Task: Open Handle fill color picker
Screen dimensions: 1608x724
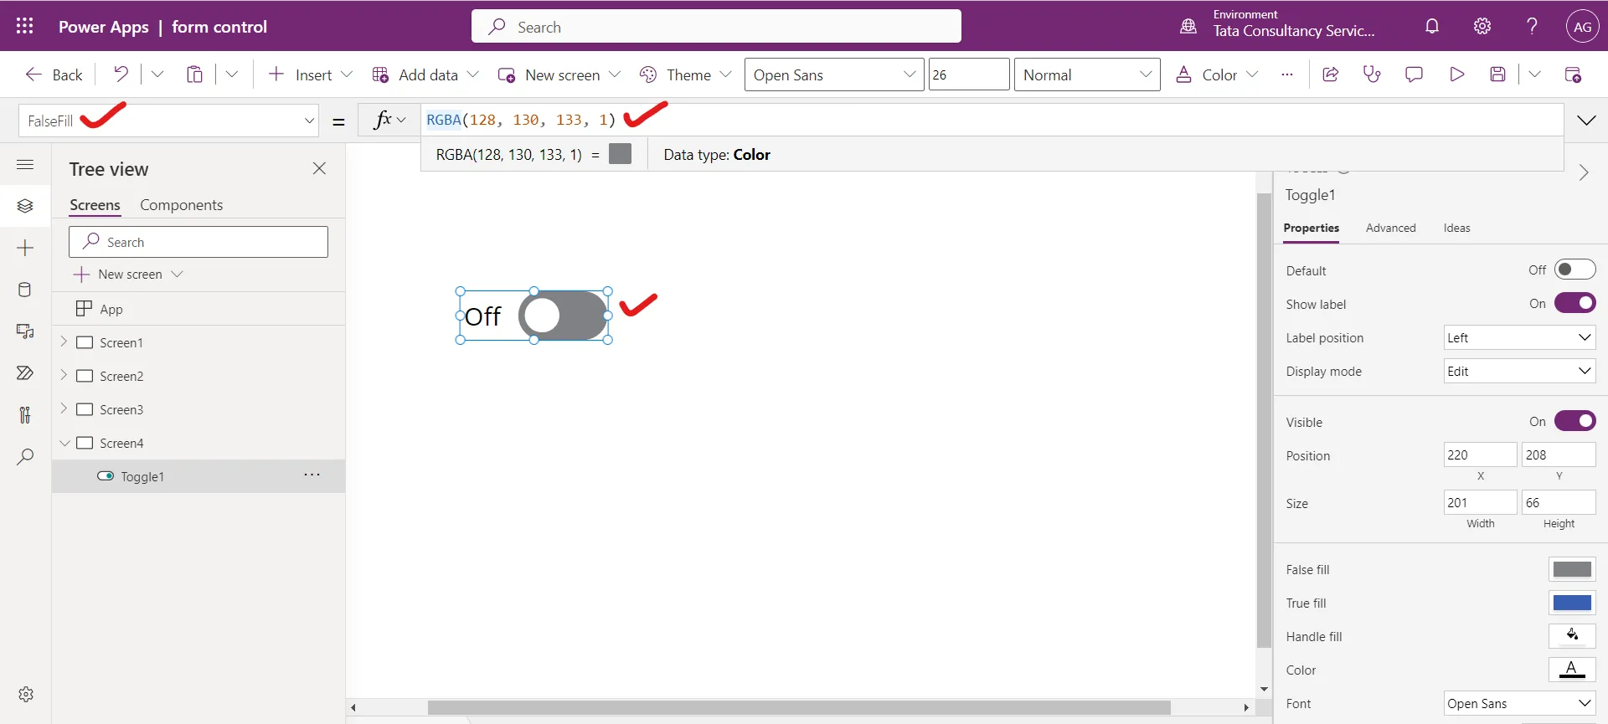Action: coord(1572,636)
